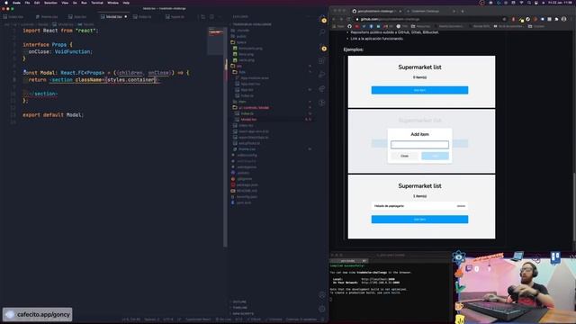Open Source Control view with badge
The image size is (576, 324).
tap(323, 49)
